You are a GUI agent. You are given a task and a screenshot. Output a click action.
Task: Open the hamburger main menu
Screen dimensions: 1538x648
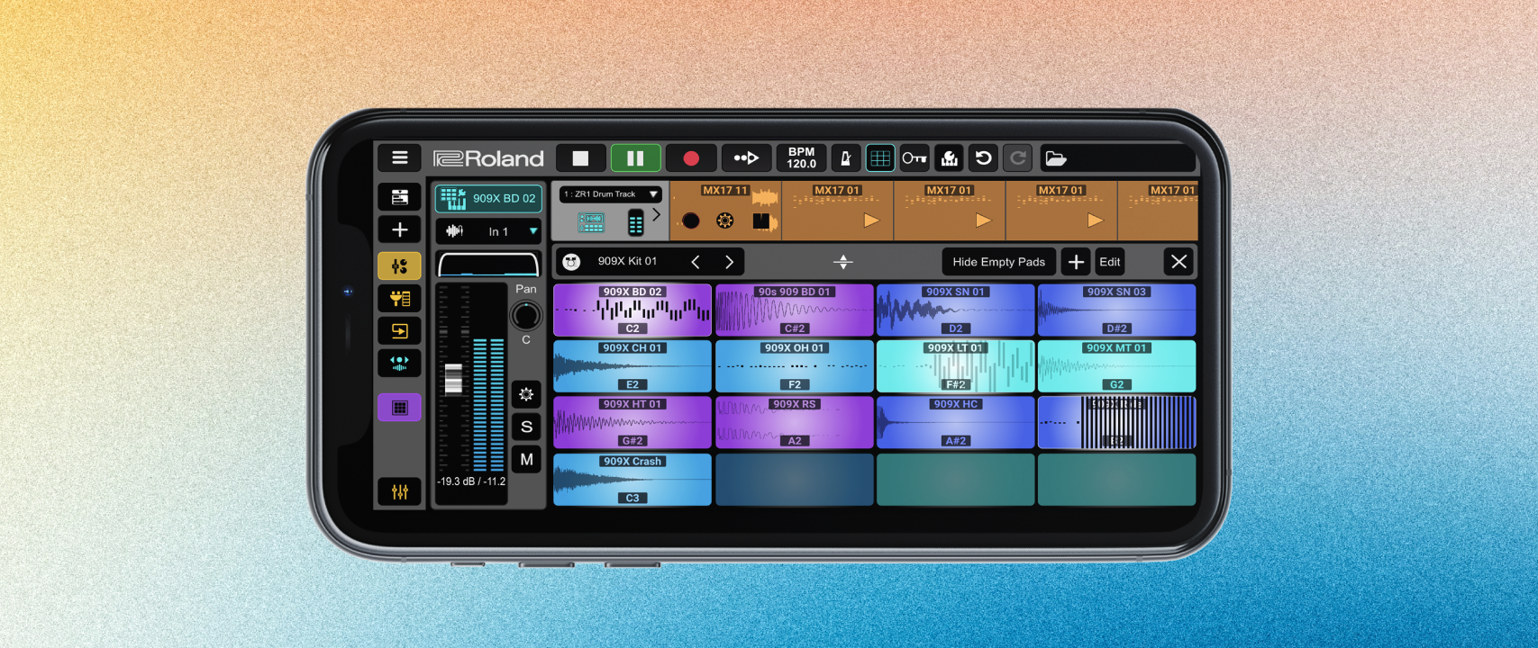[x=399, y=158]
